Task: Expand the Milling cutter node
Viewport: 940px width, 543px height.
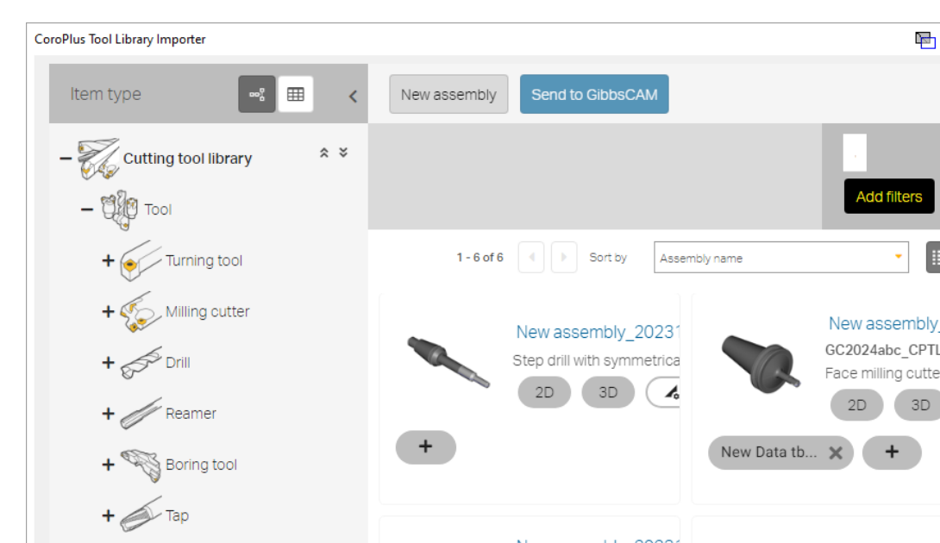Action: click(x=108, y=312)
